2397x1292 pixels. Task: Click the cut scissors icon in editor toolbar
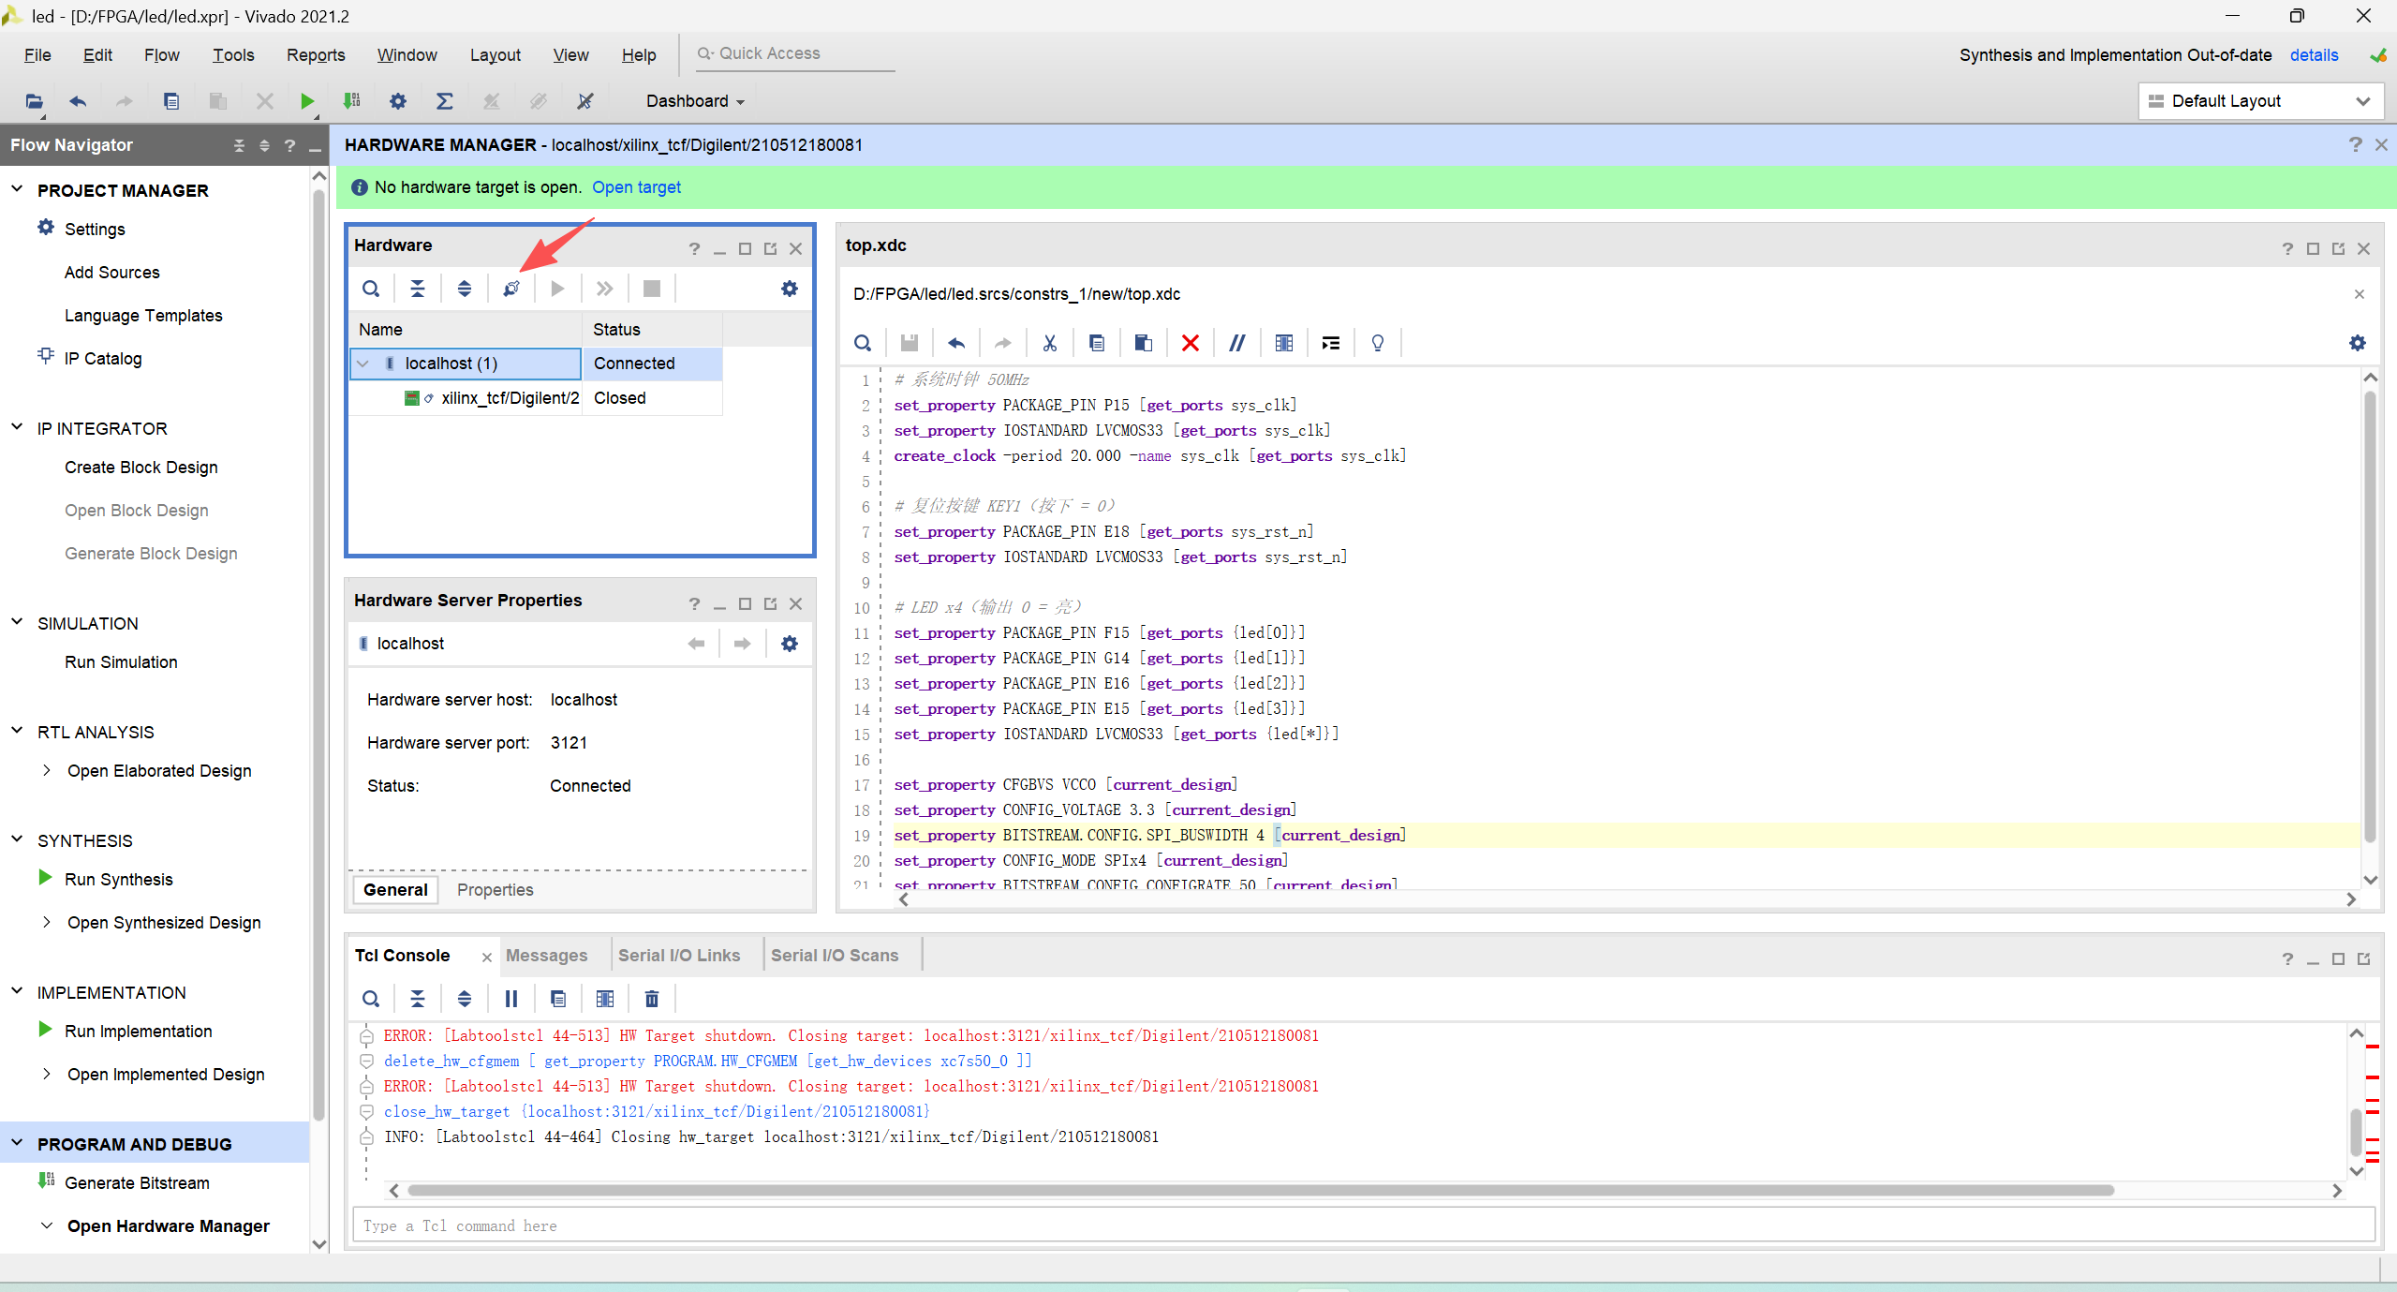[1049, 343]
